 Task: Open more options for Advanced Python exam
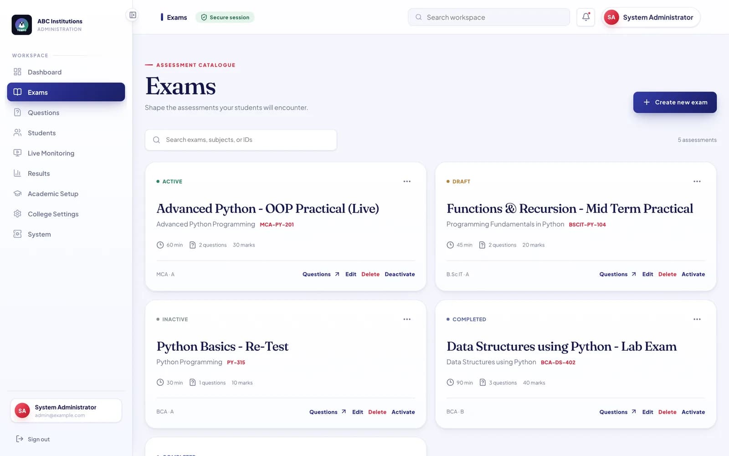(407, 181)
